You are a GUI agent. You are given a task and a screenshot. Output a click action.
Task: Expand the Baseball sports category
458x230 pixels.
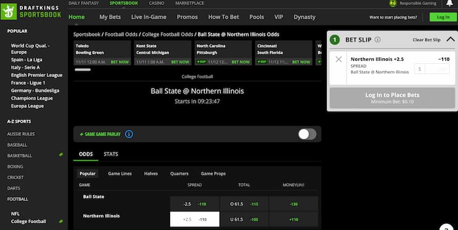[17, 145]
